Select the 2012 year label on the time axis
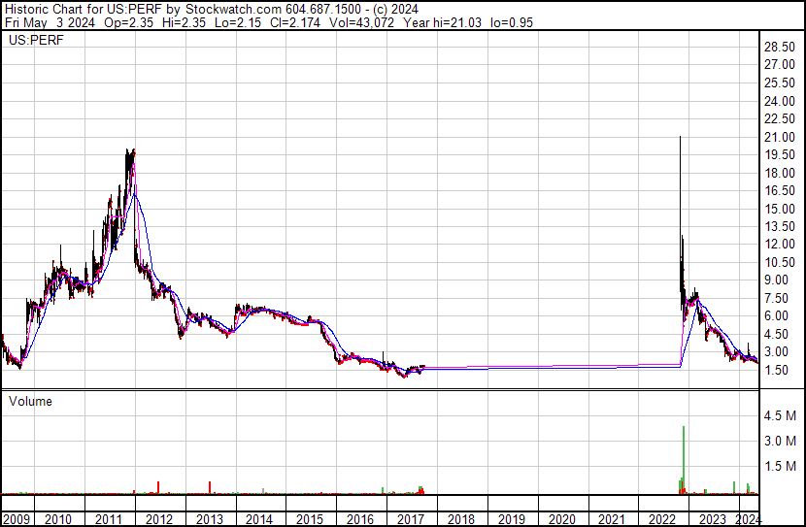The image size is (806, 527). [x=159, y=519]
